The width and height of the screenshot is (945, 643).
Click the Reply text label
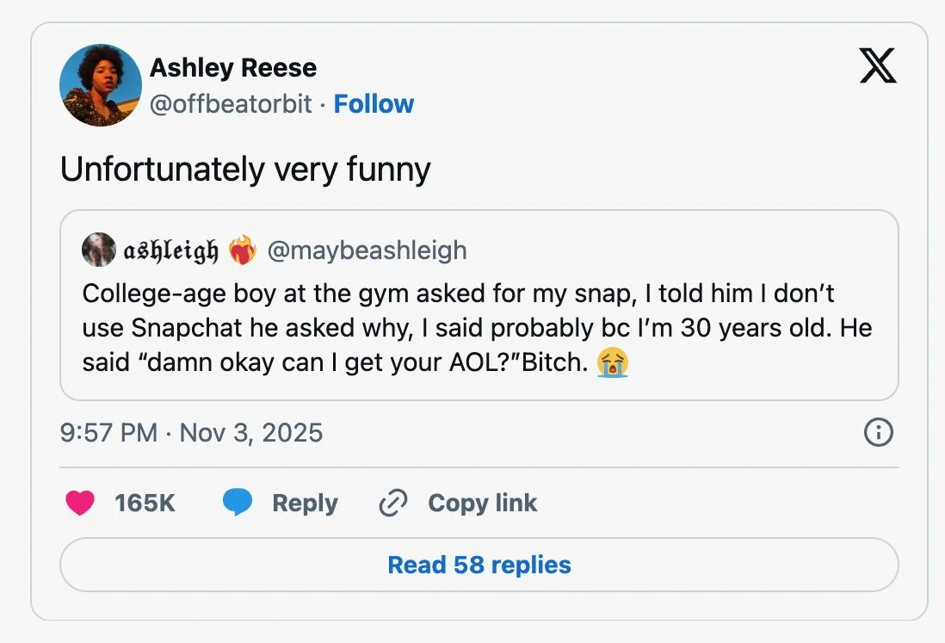[305, 503]
